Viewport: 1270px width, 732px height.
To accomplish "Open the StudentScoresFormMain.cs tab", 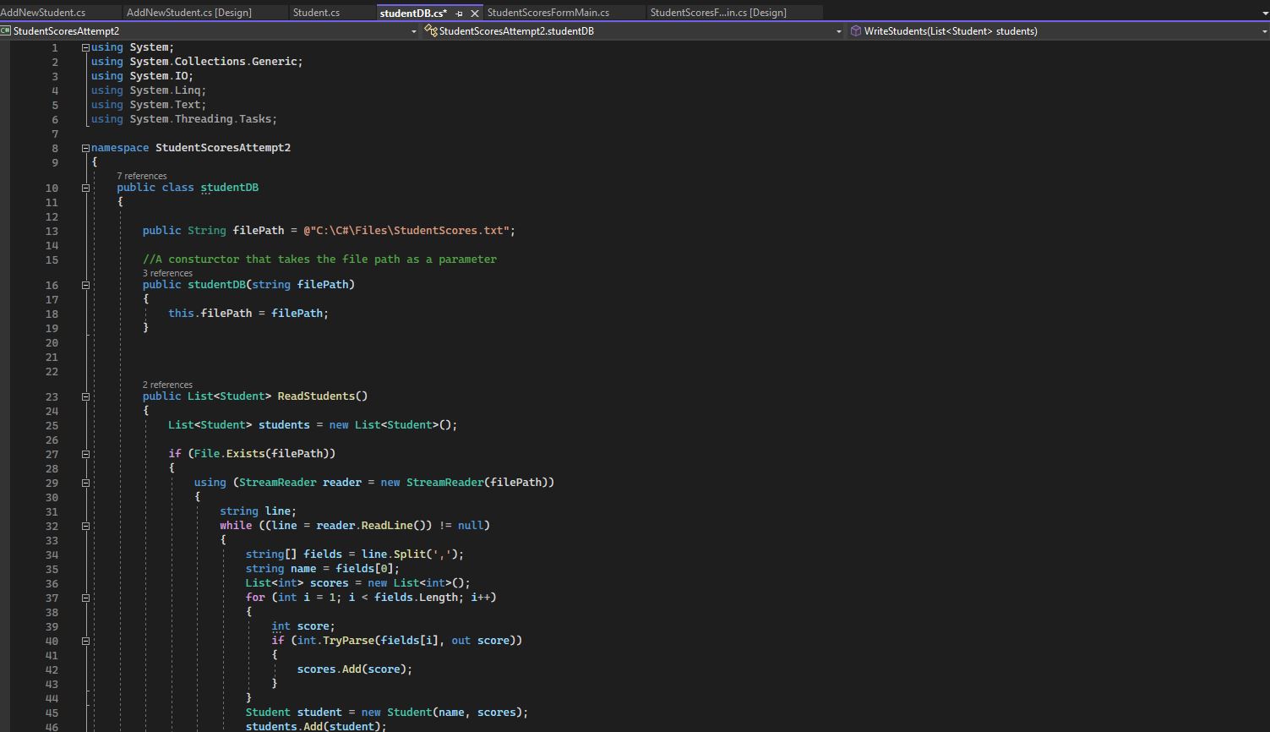I will 548,13.
